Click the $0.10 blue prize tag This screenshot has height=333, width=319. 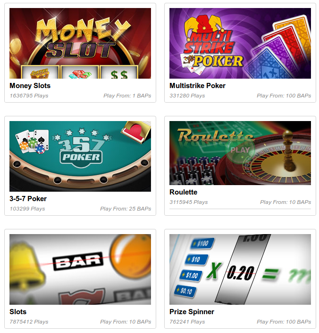click(x=185, y=291)
